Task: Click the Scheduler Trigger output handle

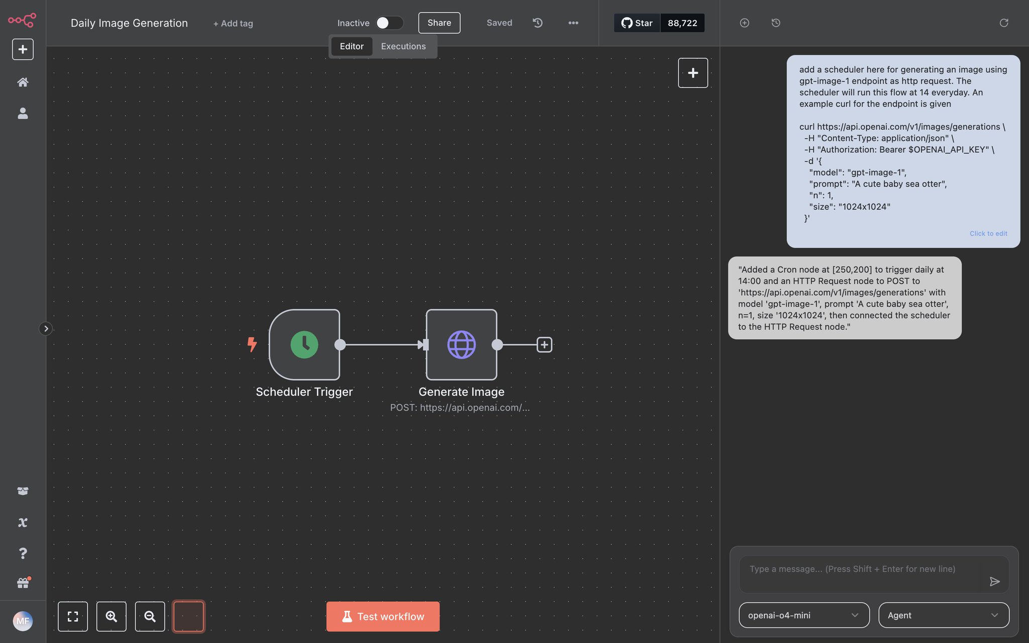Action: [340, 345]
